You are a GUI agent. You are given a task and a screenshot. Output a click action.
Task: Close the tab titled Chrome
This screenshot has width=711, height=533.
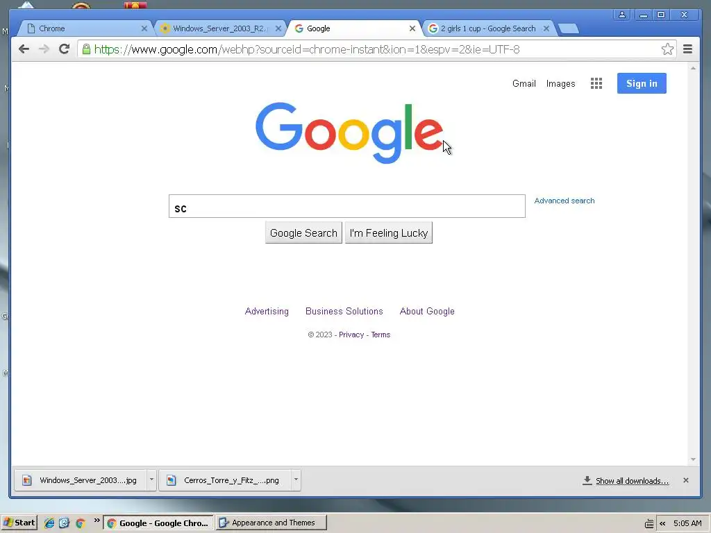click(144, 28)
